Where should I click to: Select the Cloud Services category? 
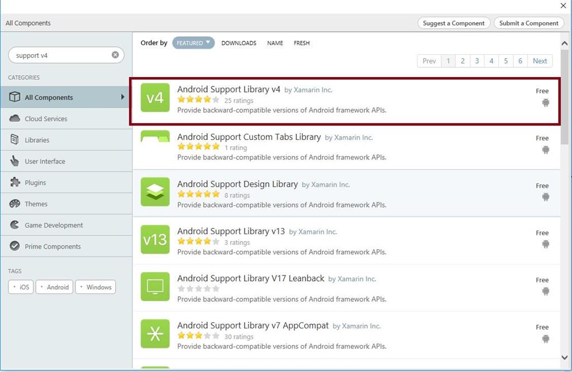(x=66, y=118)
